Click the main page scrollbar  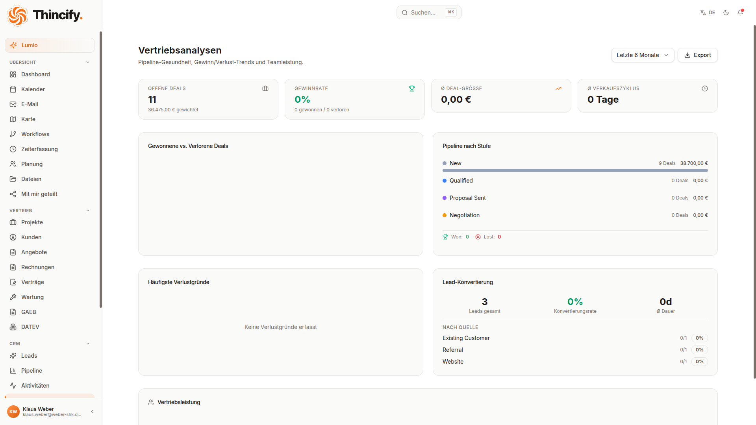(754, 201)
